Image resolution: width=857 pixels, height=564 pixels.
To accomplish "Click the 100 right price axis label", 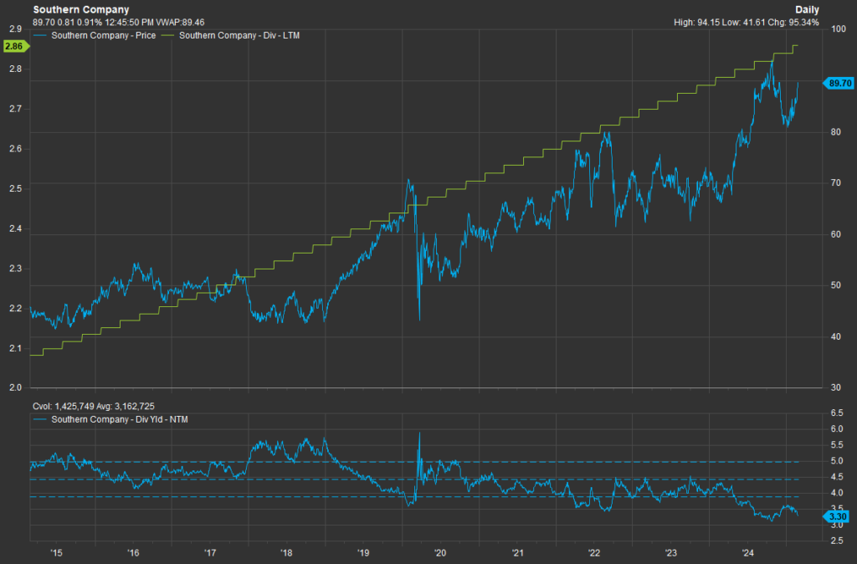I will click(838, 29).
